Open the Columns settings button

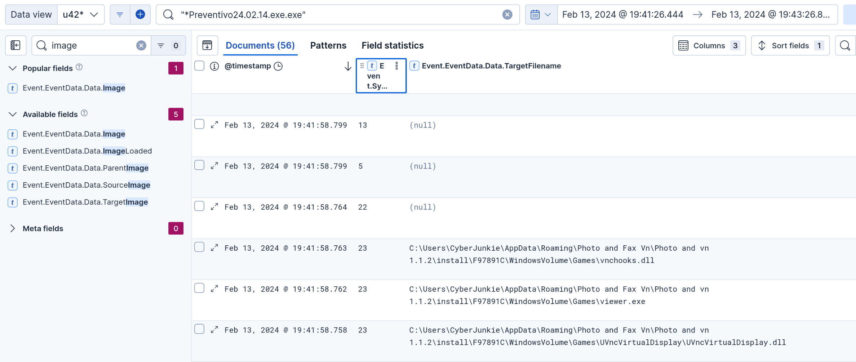coord(709,45)
